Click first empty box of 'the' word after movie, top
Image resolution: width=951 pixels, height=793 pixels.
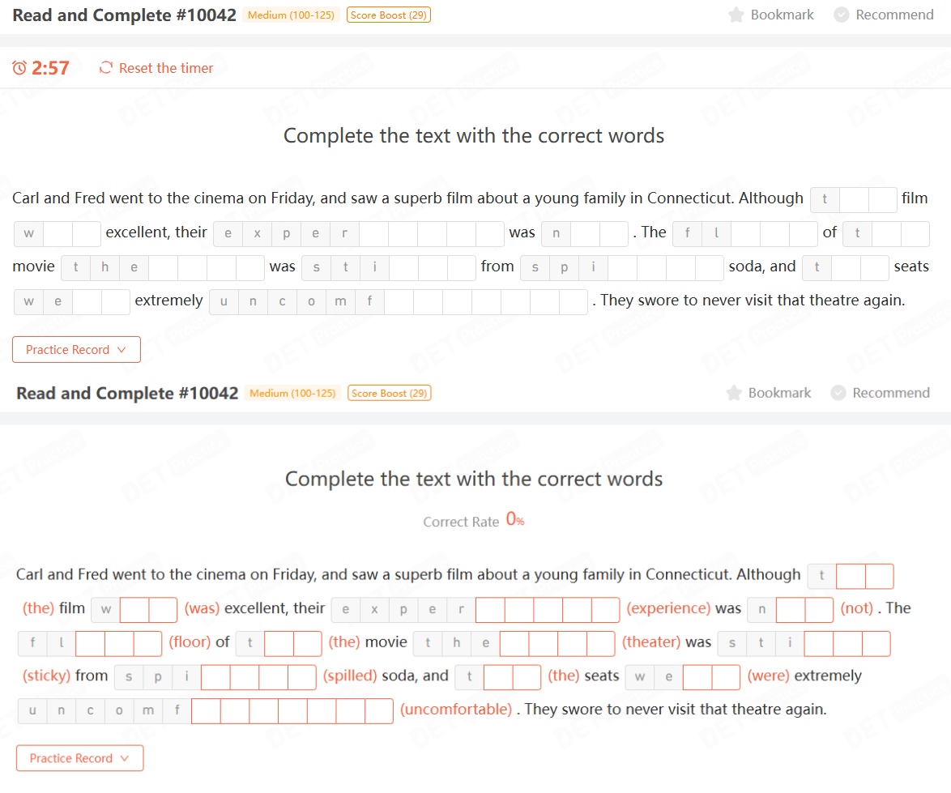tap(163, 268)
